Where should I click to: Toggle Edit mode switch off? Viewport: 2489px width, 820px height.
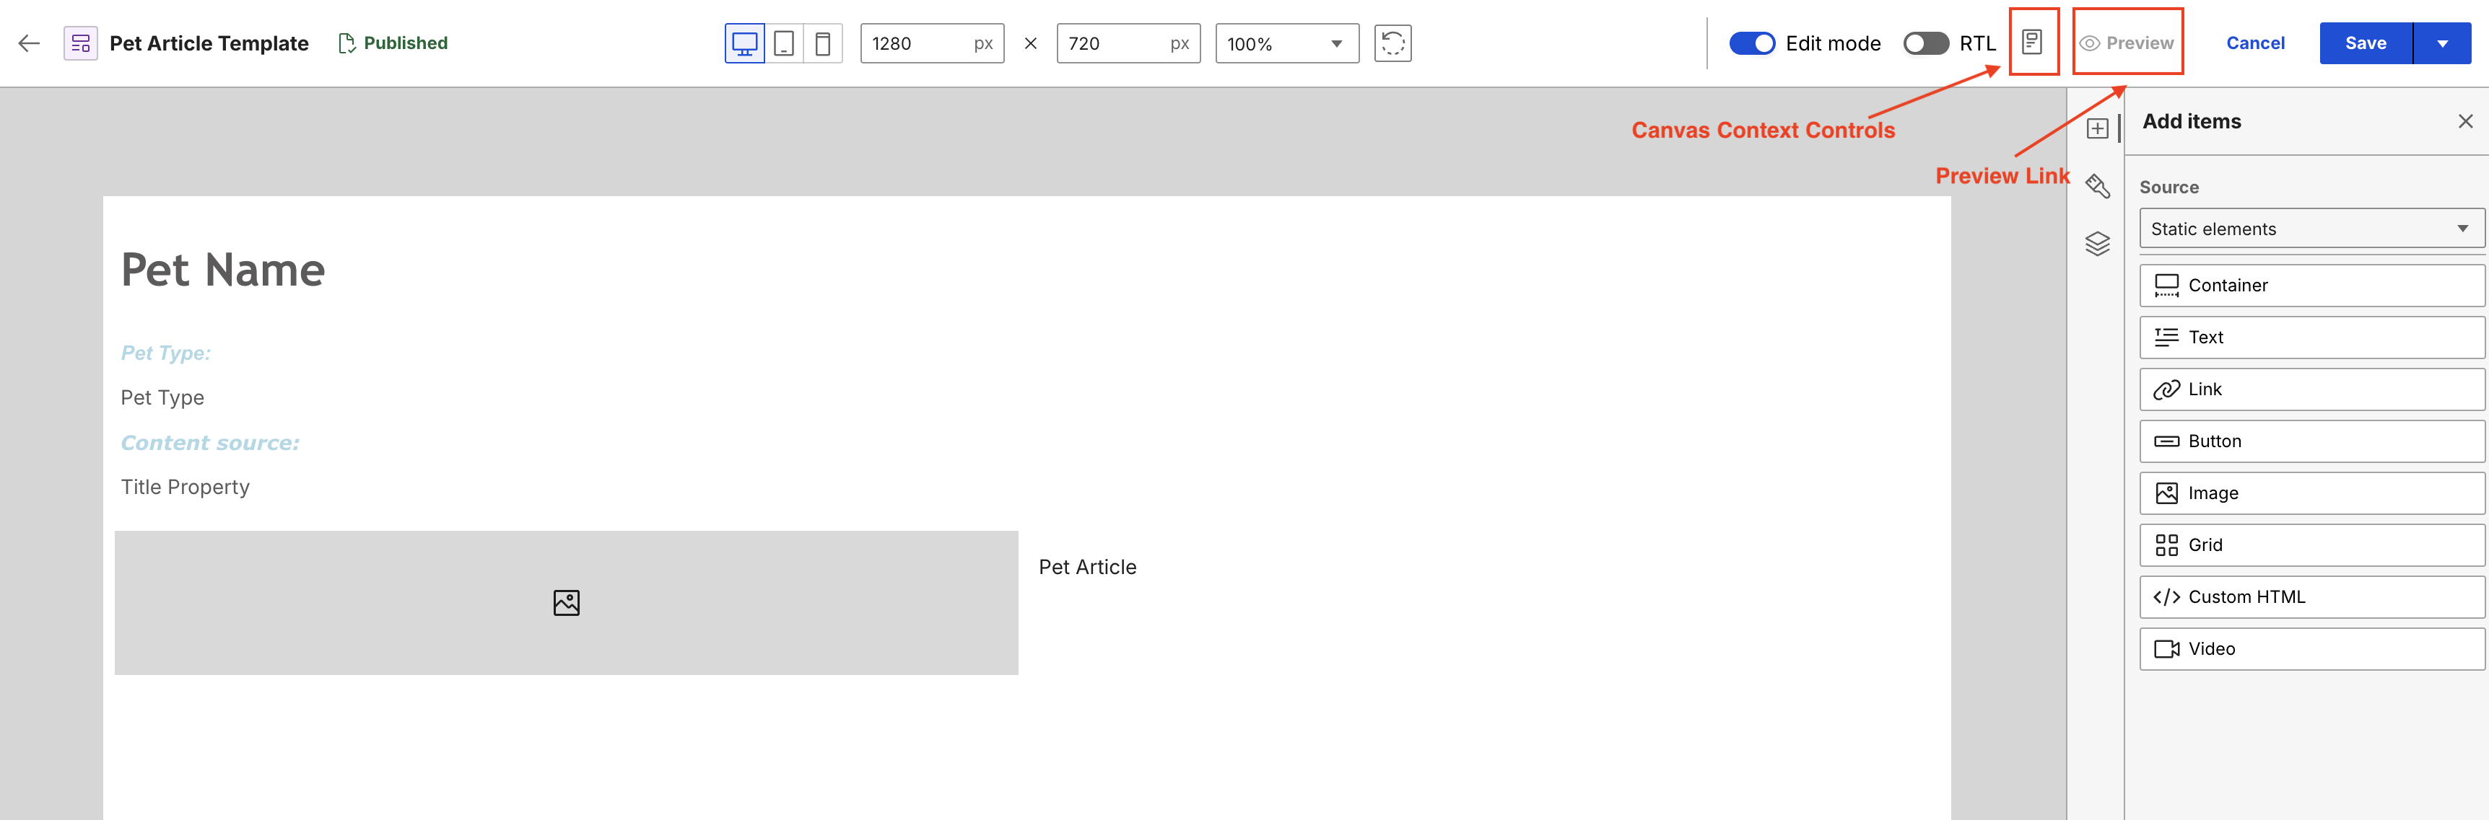(x=1752, y=43)
